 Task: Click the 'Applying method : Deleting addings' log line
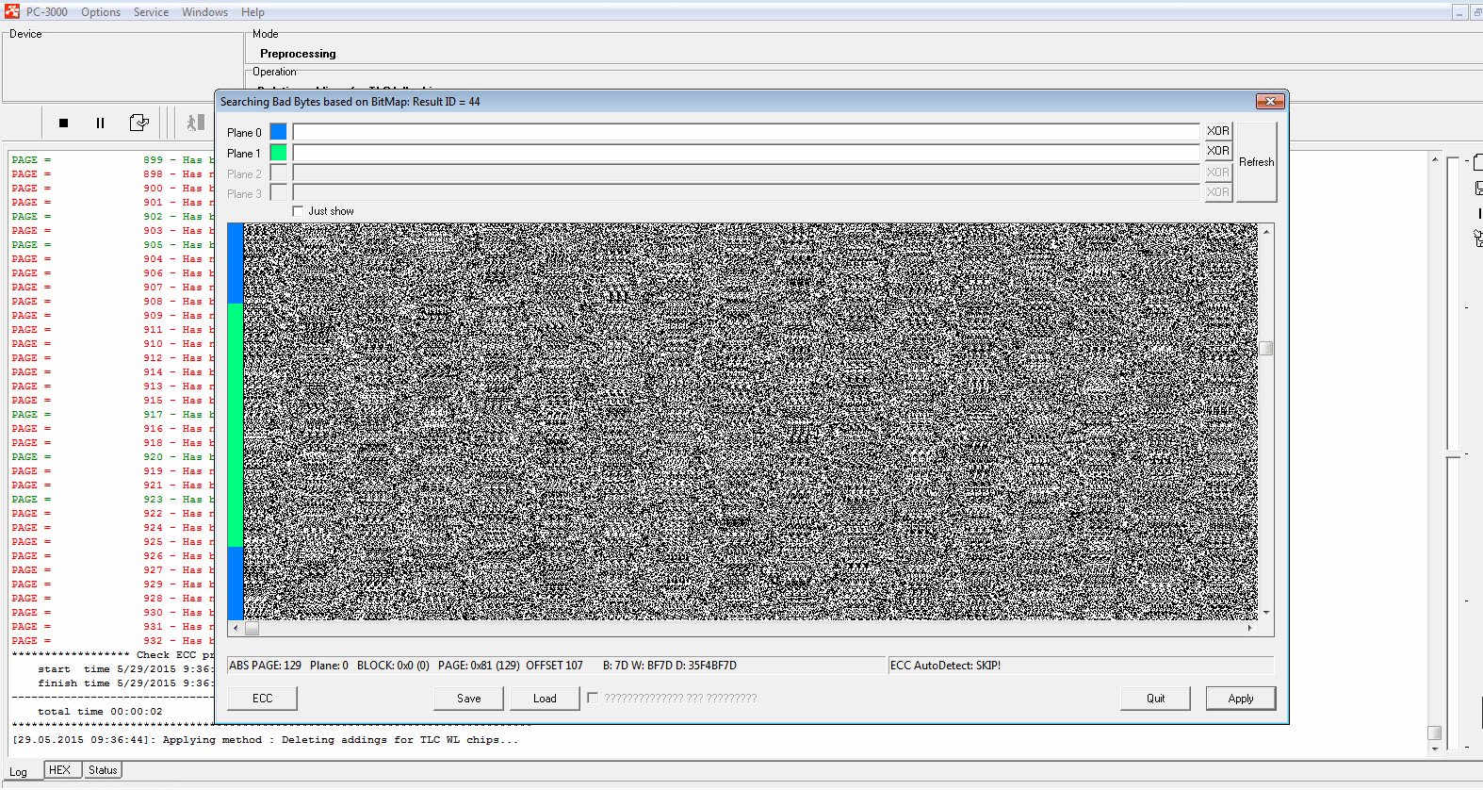tap(265, 740)
